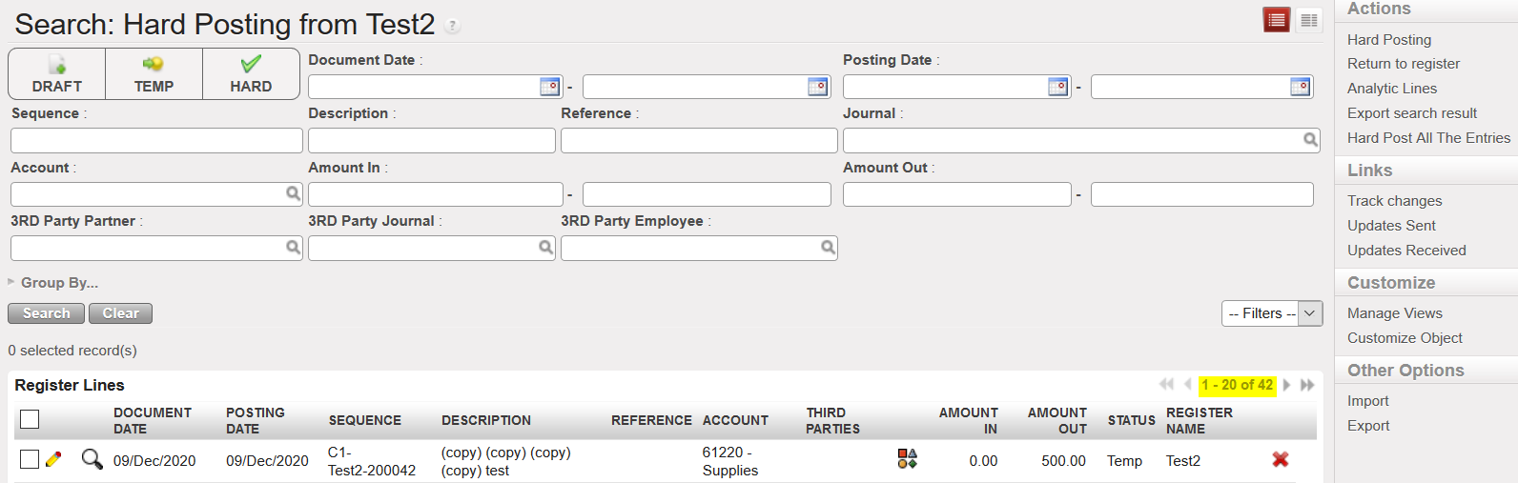Click Hard Post All The Entries action
The height and width of the screenshot is (483, 1518).
1427,138
